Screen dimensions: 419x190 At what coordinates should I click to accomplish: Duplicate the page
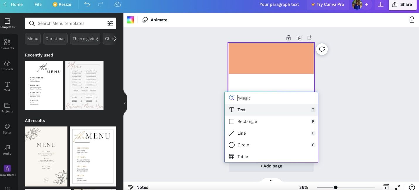(299, 38)
